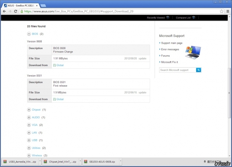Screen dimensions: 232x167
Task: Select the '1.91 MBytes' file size
Action: (x=61, y=59)
